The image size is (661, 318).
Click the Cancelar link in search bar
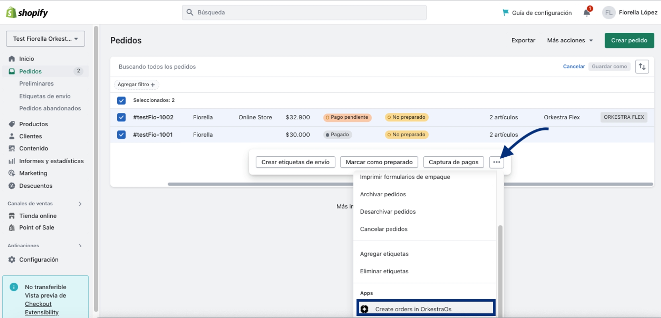pos(574,66)
